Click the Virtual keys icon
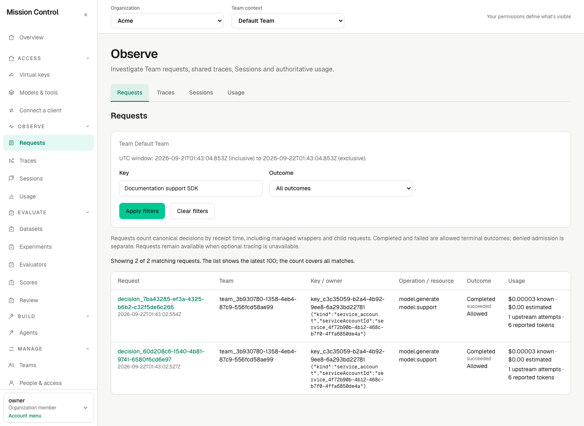 click(11, 75)
